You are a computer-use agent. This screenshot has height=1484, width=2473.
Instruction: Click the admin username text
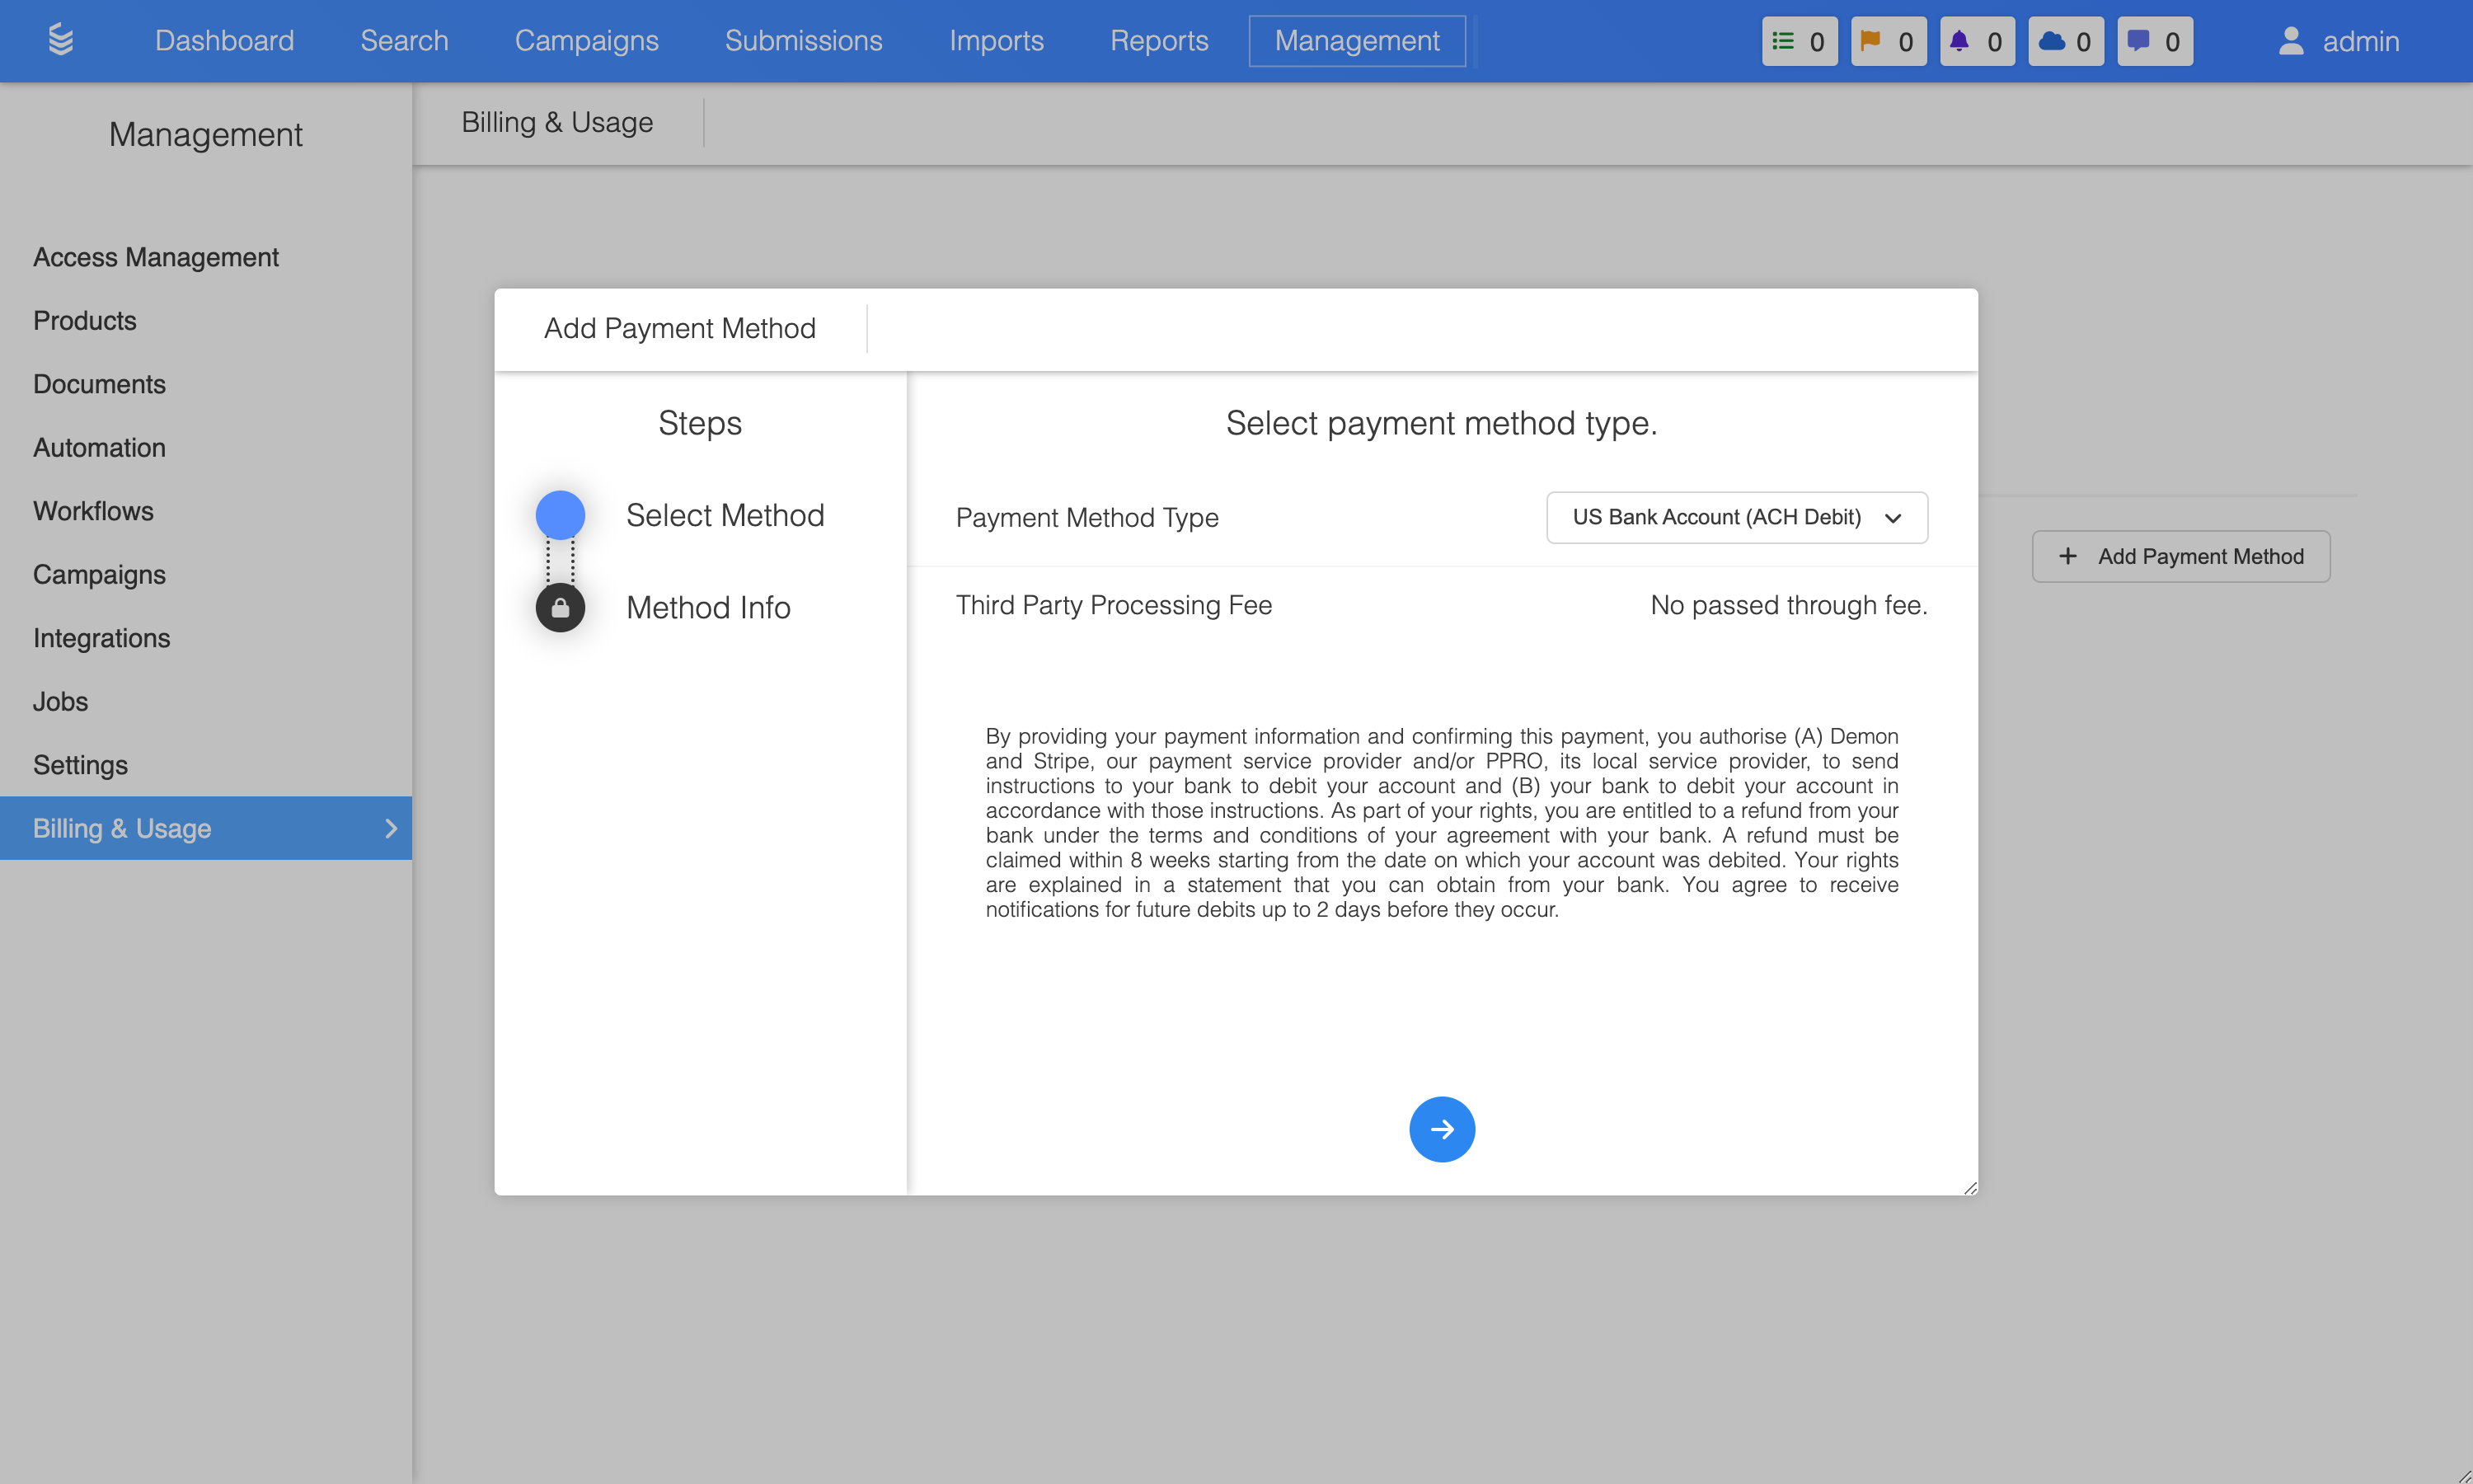tap(2360, 41)
